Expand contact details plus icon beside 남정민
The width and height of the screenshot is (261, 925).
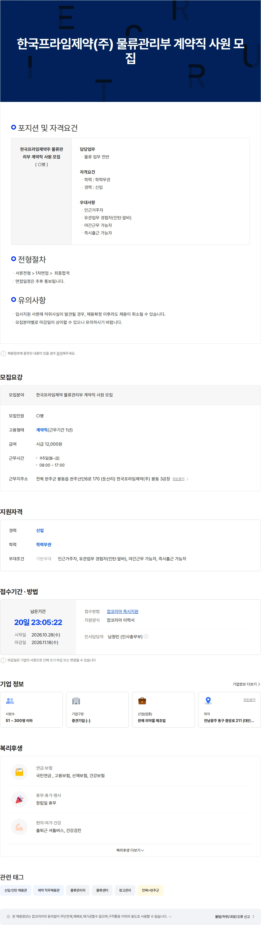(146, 636)
